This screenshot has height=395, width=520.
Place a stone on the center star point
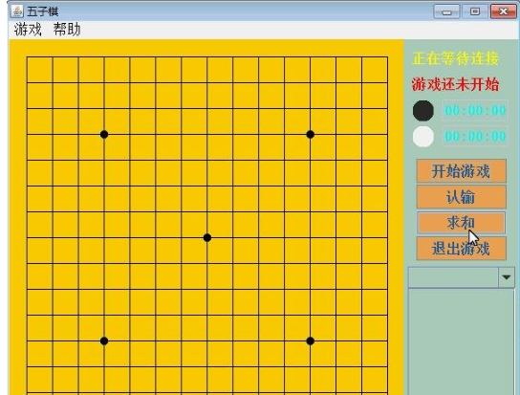pyautogui.click(x=207, y=237)
